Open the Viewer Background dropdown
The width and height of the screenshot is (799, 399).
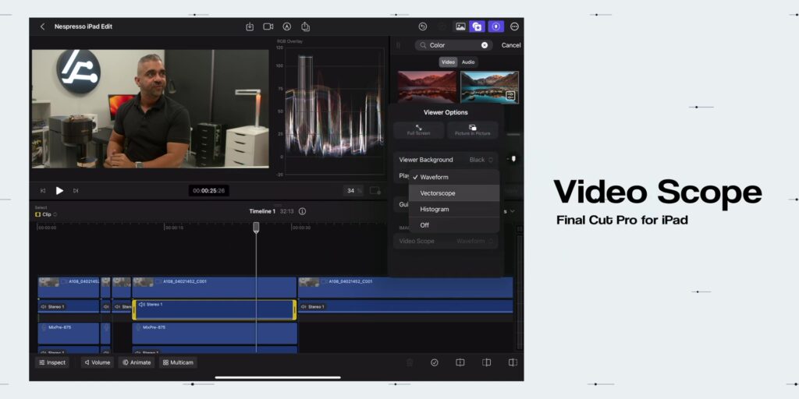[x=446, y=160]
